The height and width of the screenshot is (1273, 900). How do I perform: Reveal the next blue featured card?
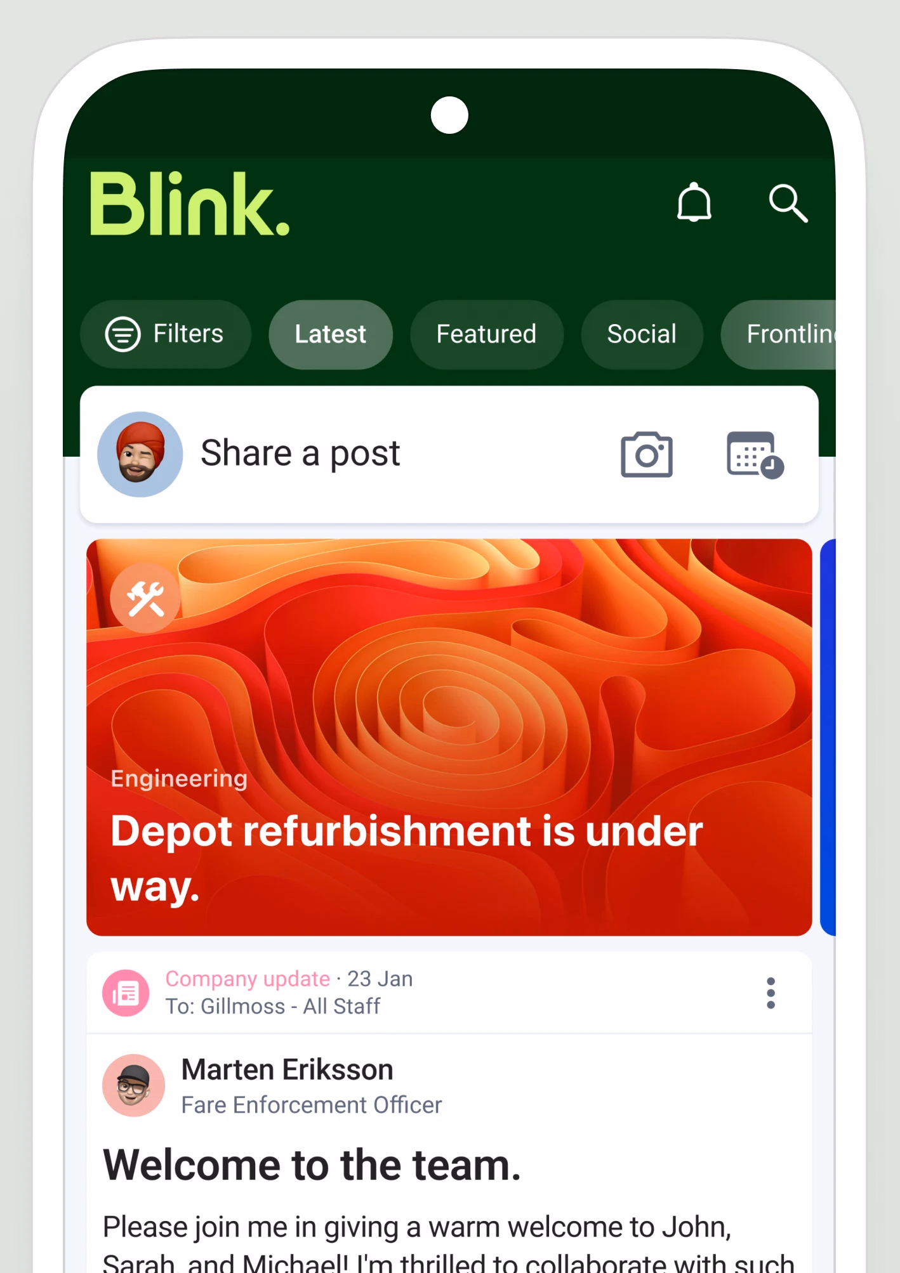[828, 737]
